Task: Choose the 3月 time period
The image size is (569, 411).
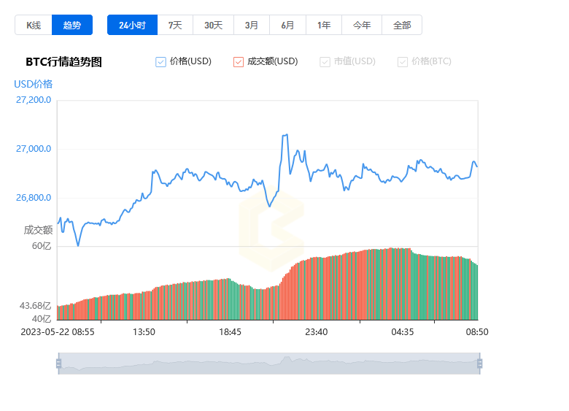Action: pyautogui.click(x=252, y=25)
